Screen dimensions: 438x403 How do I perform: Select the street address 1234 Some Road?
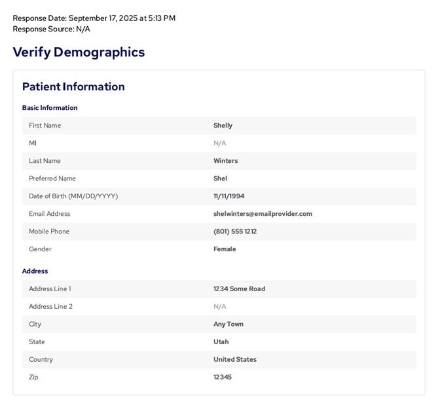[x=239, y=289]
